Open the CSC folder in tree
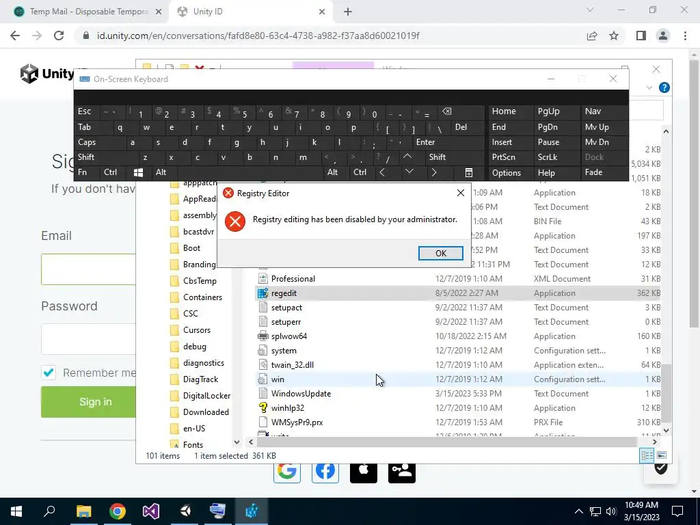Image resolution: width=700 pixels, height=525 pixels. click(x=190, y=313)
